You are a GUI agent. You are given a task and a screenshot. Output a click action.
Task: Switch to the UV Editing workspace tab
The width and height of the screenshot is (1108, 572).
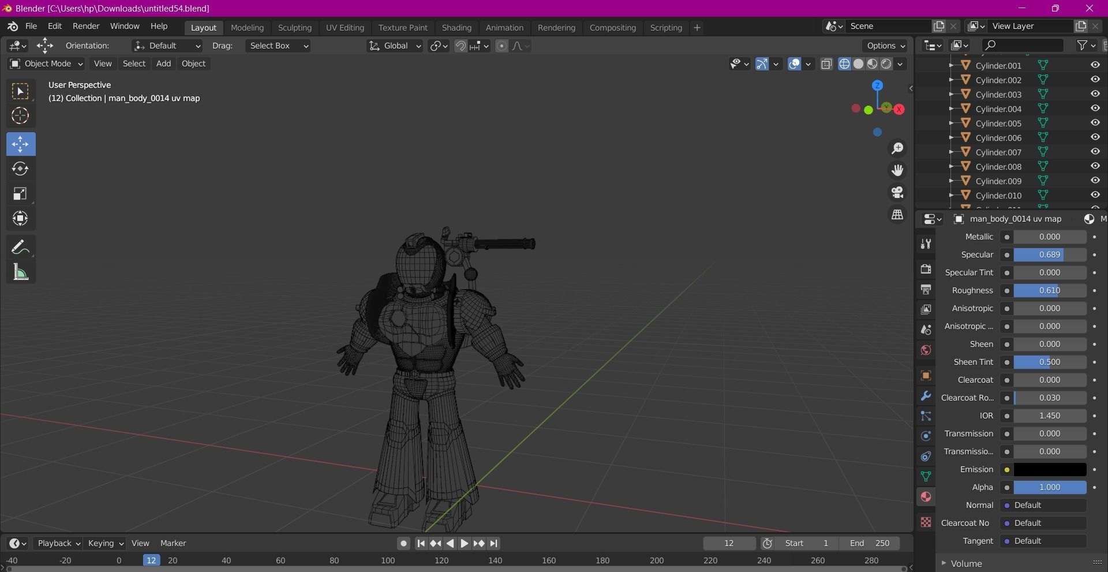(x=345, y=28)
